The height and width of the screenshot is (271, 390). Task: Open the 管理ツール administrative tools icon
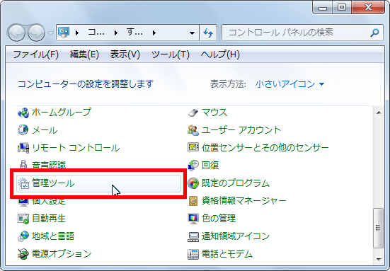pos(23,183)
